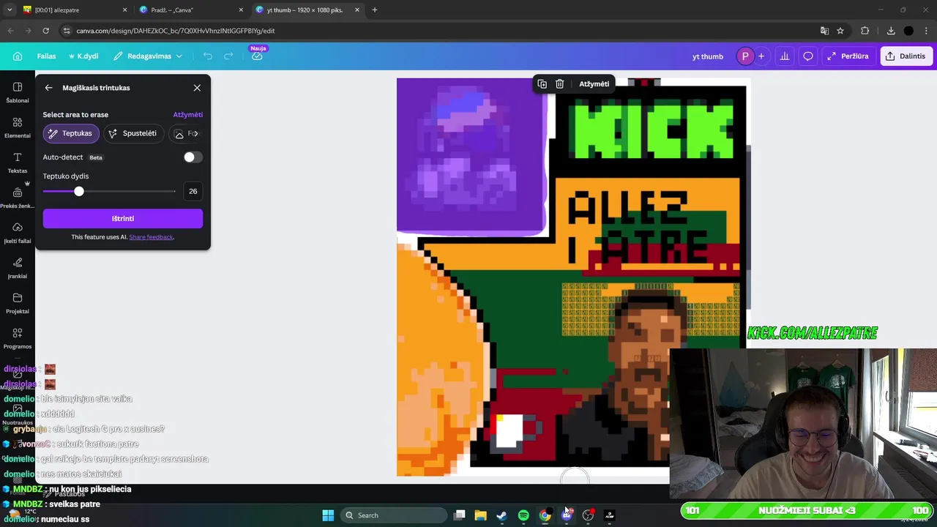Open the Share feedback link

pos(152,237)
